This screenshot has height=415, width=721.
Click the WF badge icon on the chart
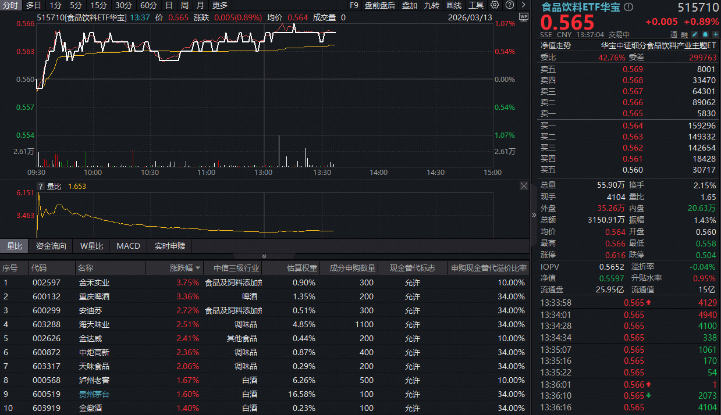click(523, 17)
